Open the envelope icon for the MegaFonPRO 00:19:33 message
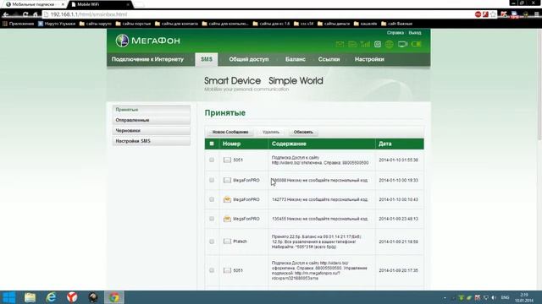This screenshot has height=304, width=542. (x=227, y=180)
